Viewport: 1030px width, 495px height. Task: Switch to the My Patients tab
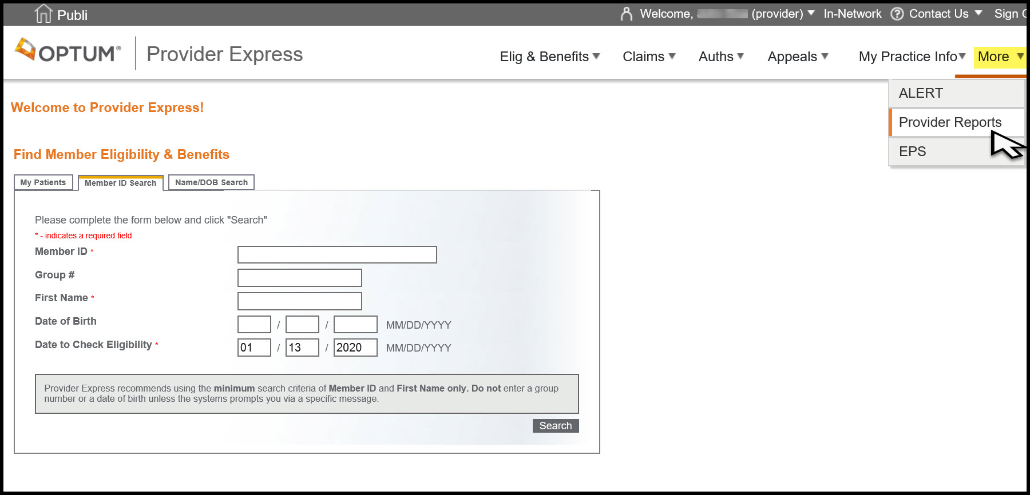[43, 182]
